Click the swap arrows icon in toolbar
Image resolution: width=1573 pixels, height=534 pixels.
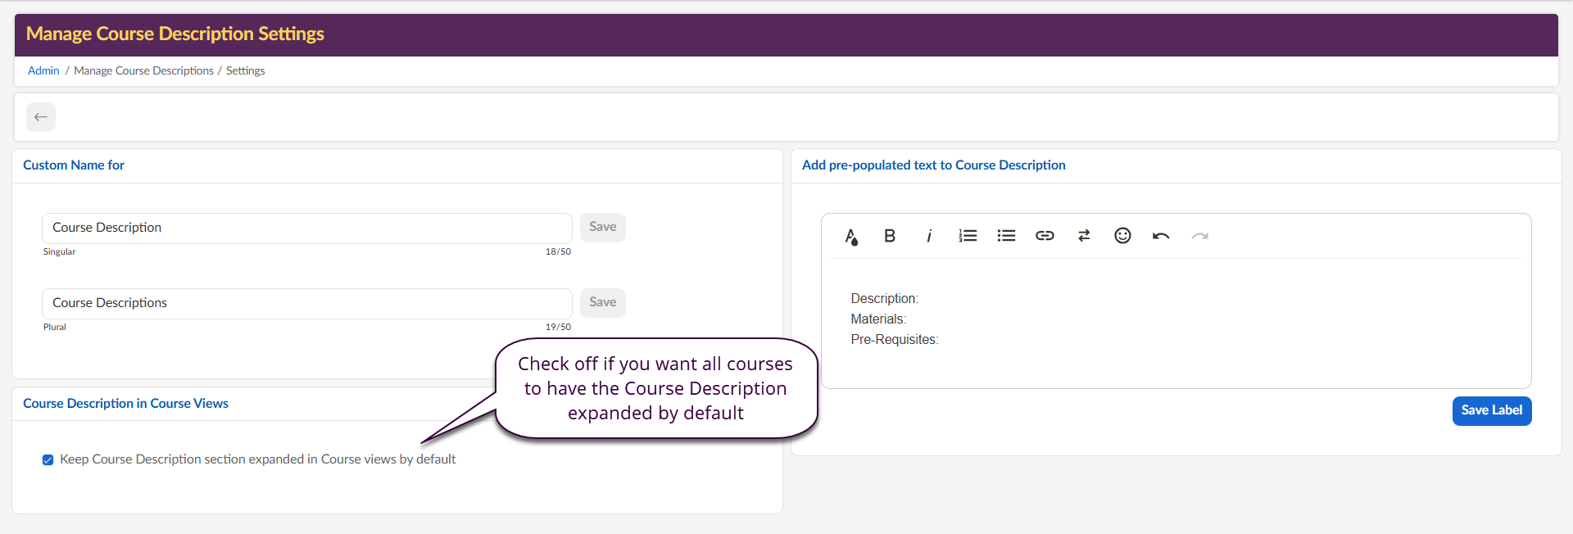pyautogui.click(x=1084, y=236)
